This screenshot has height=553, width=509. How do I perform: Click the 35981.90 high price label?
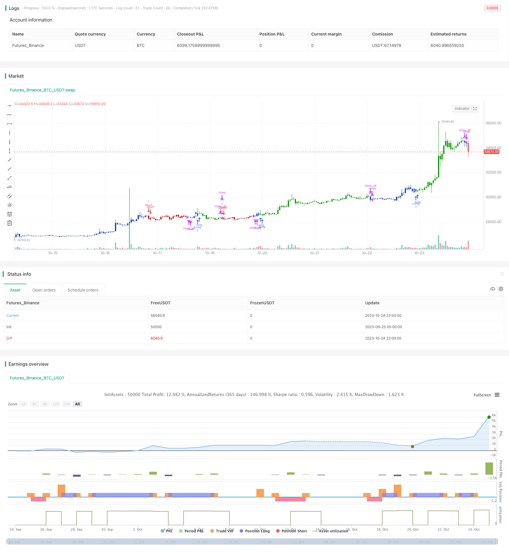[448, 122]
